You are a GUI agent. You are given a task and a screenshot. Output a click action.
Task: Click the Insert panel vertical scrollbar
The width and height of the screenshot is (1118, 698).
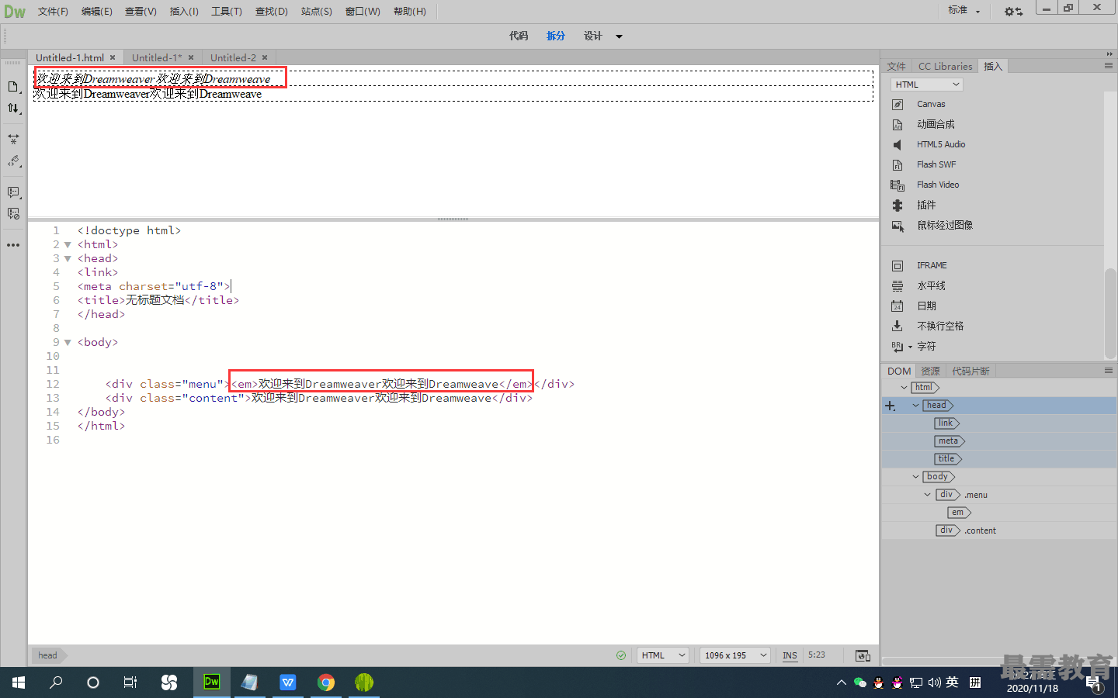(1110, 313)
